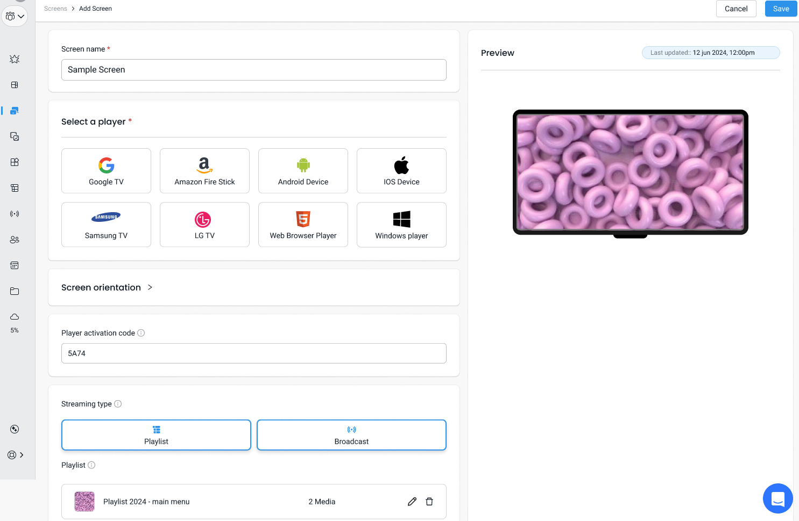Screen dimensions: 799x521
Task: Go back to Screens via the breadcrumb
Action: coord(55,9)
